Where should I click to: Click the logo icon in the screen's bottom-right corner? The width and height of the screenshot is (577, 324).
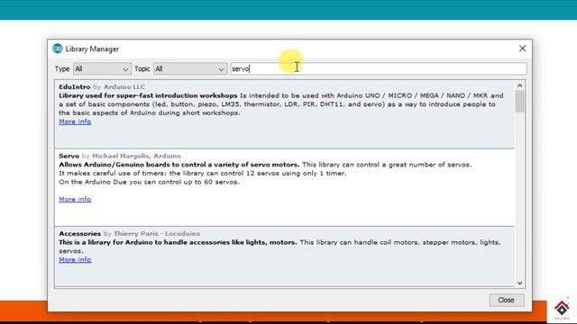(562, 309)
